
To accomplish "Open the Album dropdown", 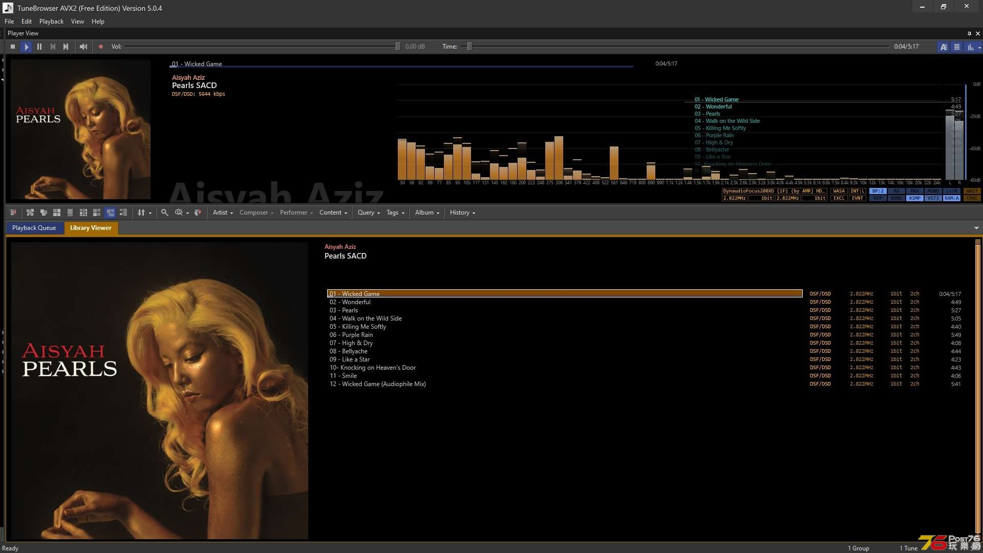I will click(427, 212).
